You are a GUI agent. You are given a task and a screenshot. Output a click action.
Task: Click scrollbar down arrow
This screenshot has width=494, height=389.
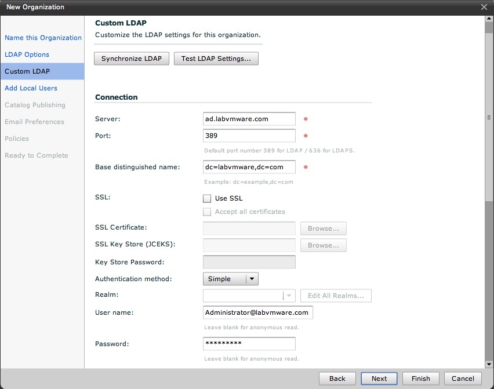(x=489, y=364)
